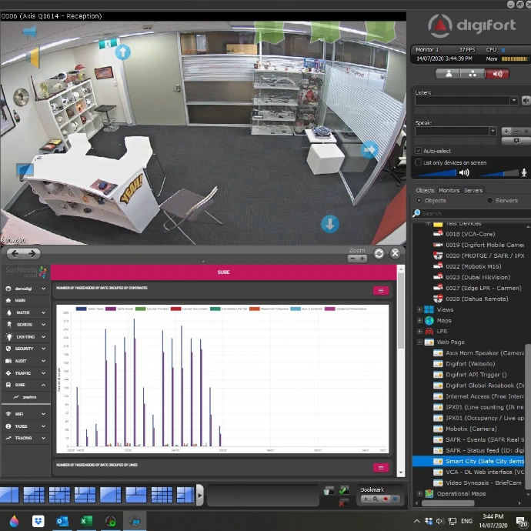Image resolution: width=531 pixels, height=531 pixels.
Task: Expand the Maps tree node
Action: (419, 321)
